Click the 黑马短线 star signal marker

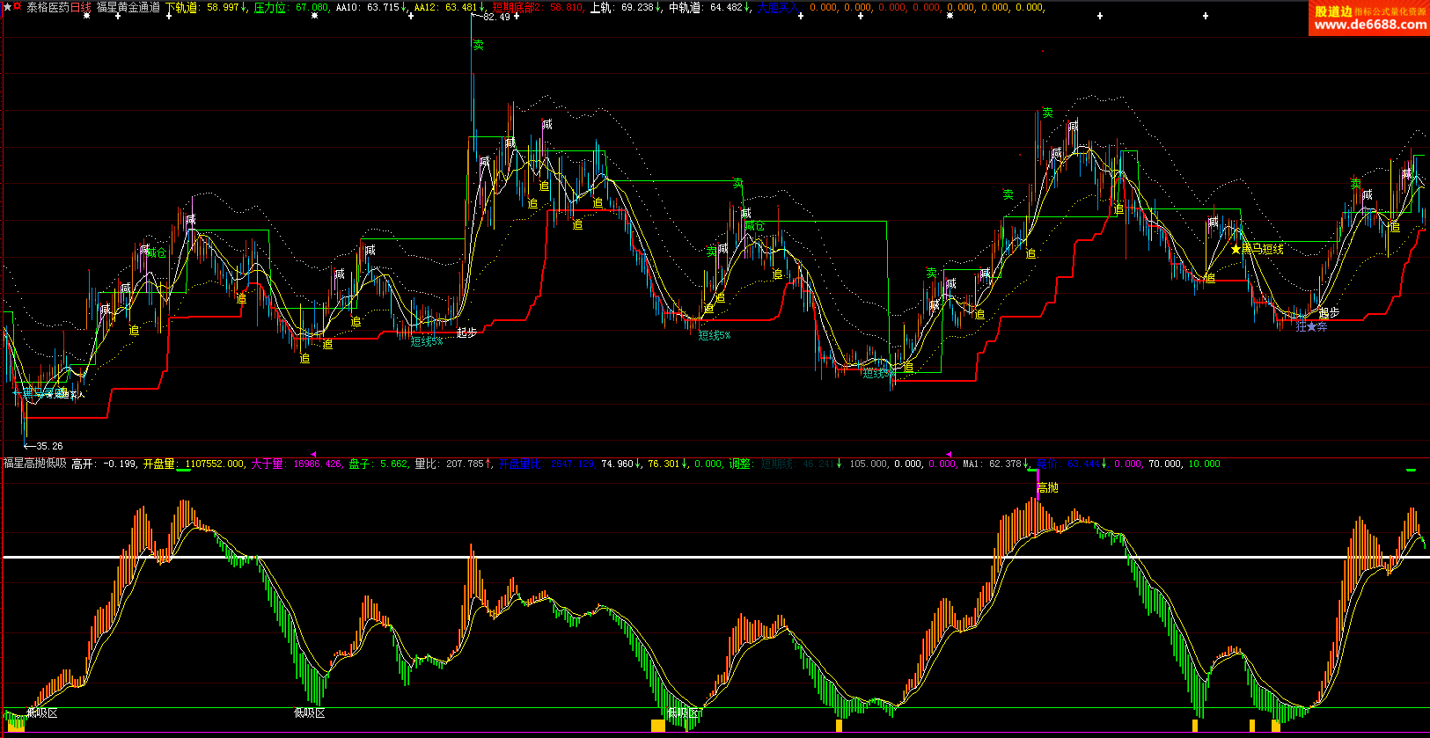coord(1257,250)
